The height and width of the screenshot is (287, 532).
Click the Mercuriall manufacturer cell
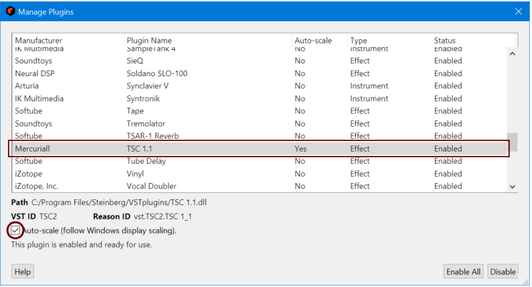(x=32, y=149)
